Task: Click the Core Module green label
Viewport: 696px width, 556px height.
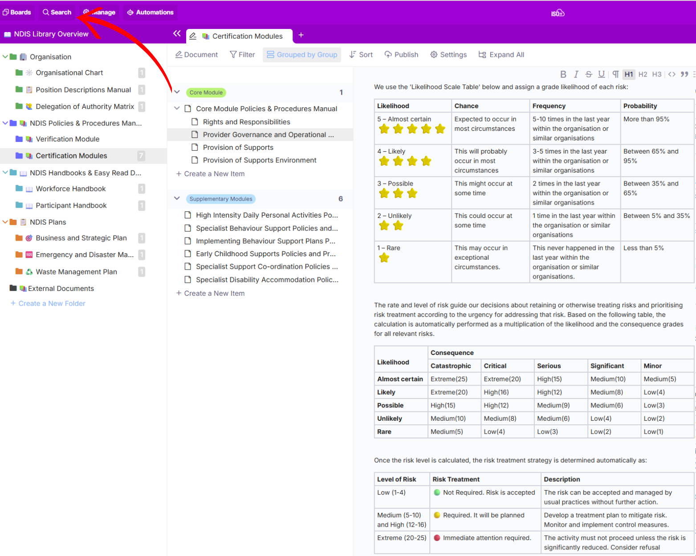Action: point(206,93)
